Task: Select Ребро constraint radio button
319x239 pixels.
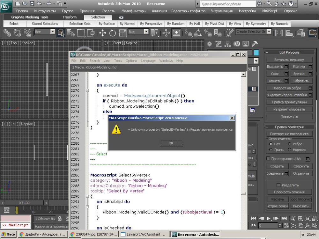Action: click(289, 144)
